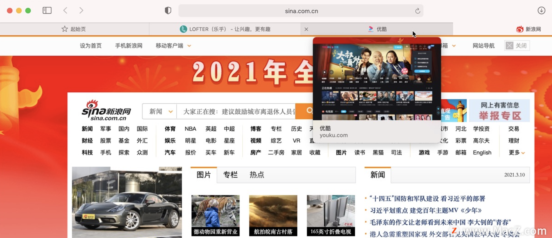Expand the 移动客户端 dropdown
The width and height of the screenshot is (552, 238).
(173, 46)
